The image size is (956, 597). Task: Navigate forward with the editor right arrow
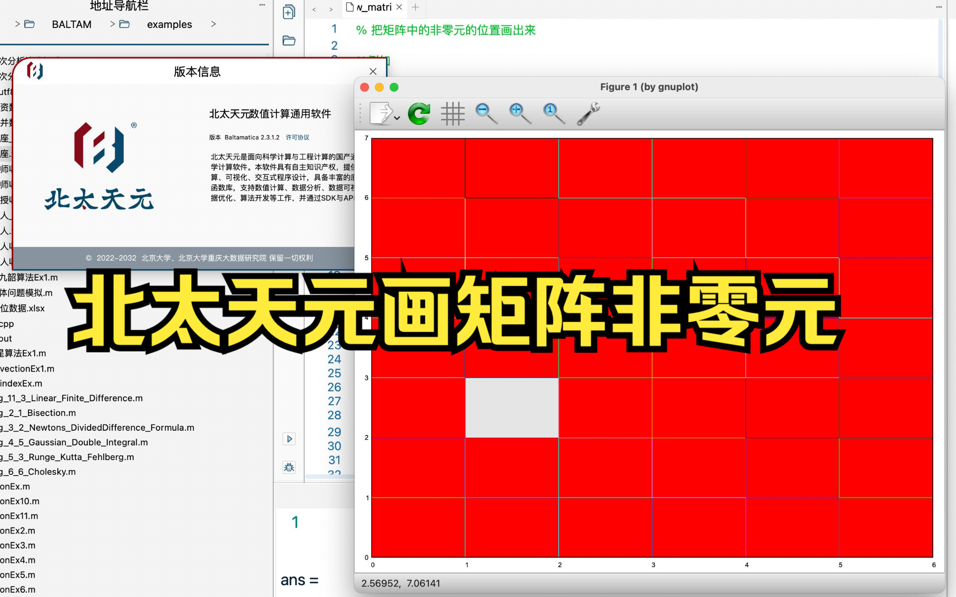click(331, 9)
